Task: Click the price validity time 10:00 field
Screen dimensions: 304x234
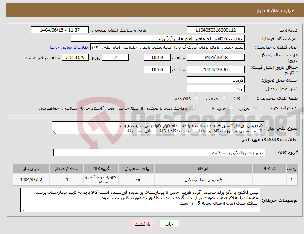Action: pyautogui.click(x=157, y=70)
